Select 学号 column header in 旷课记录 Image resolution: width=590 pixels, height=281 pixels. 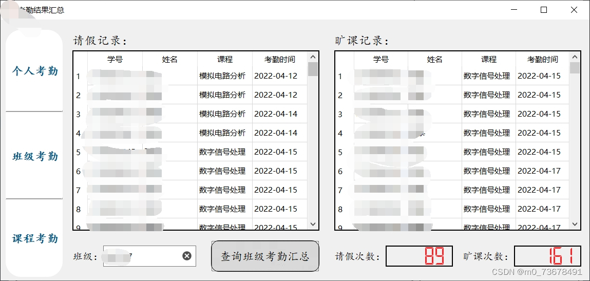[x=381, y=59]
